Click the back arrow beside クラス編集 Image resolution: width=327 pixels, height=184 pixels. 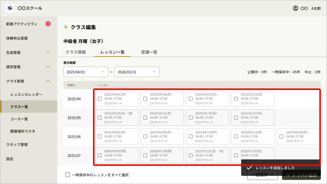click(66, 27)
